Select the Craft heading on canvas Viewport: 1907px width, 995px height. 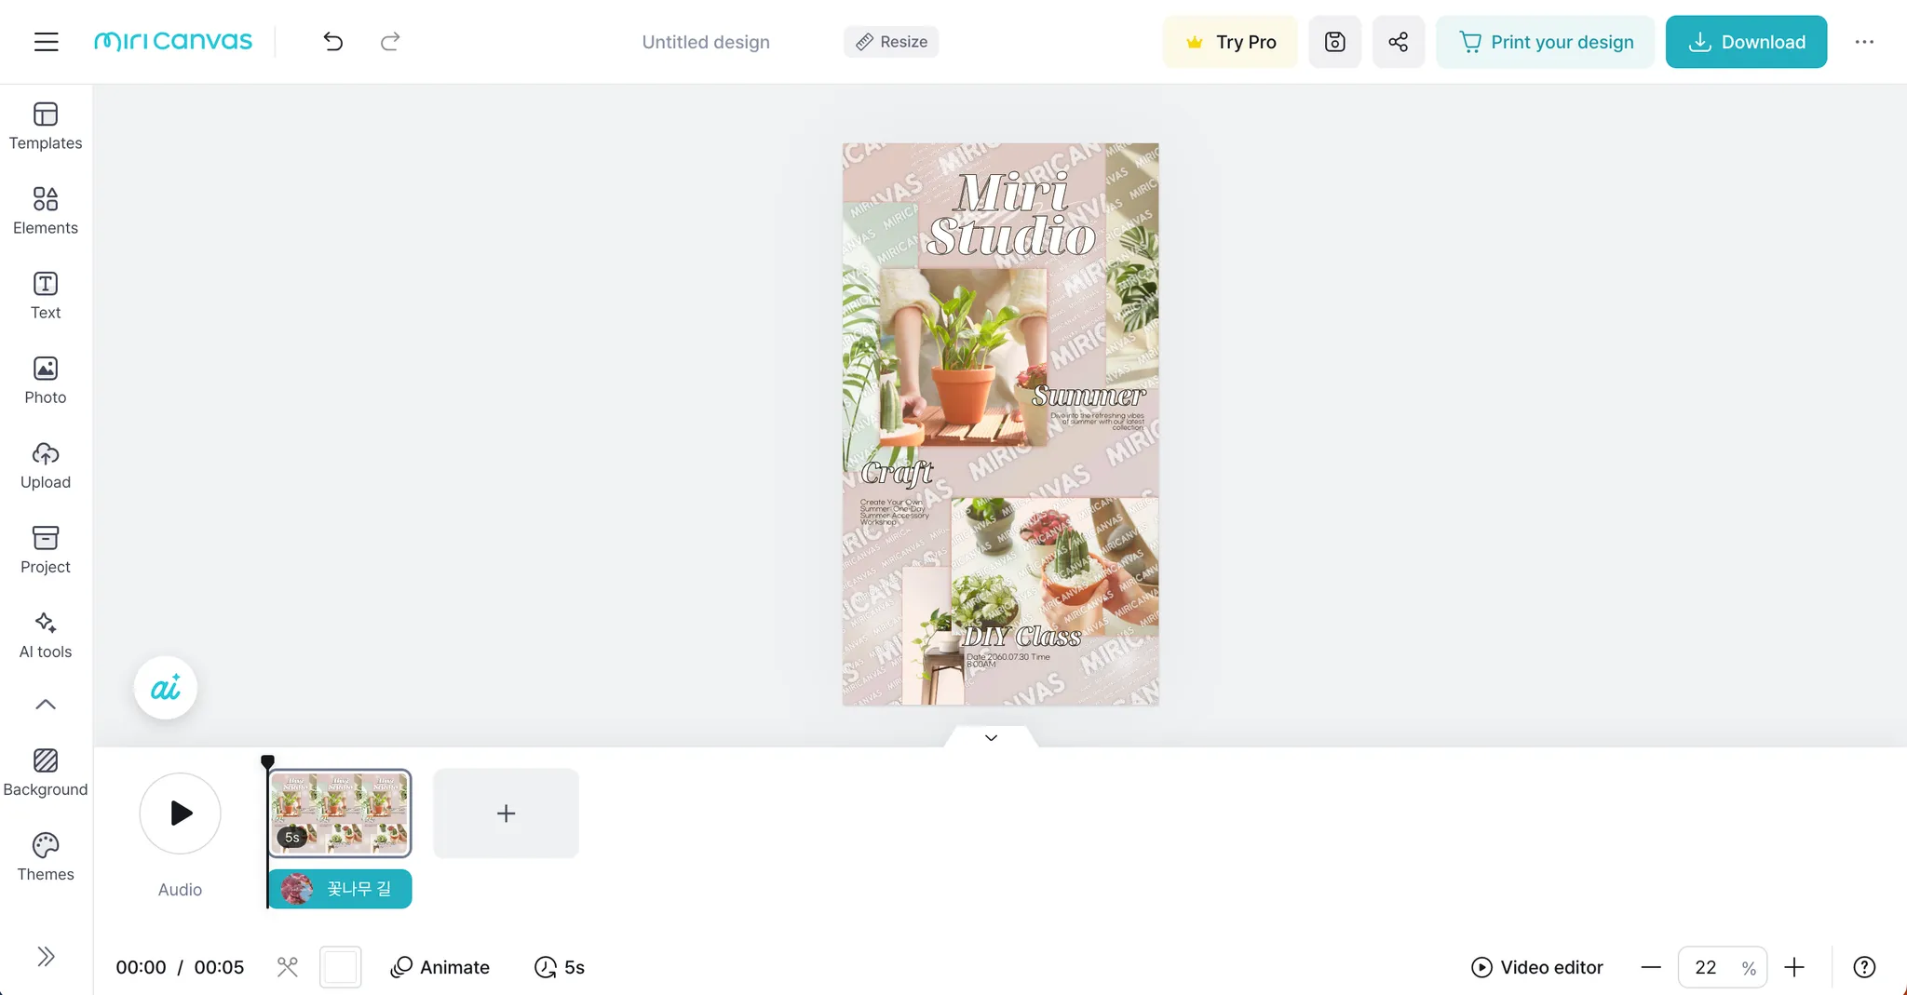(897, 473)
